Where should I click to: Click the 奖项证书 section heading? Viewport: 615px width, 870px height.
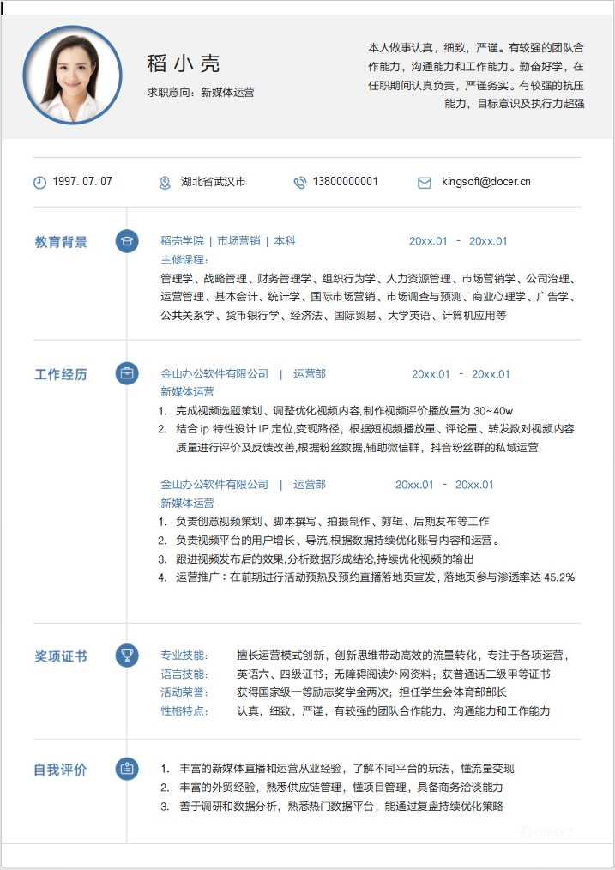point(61,656)
